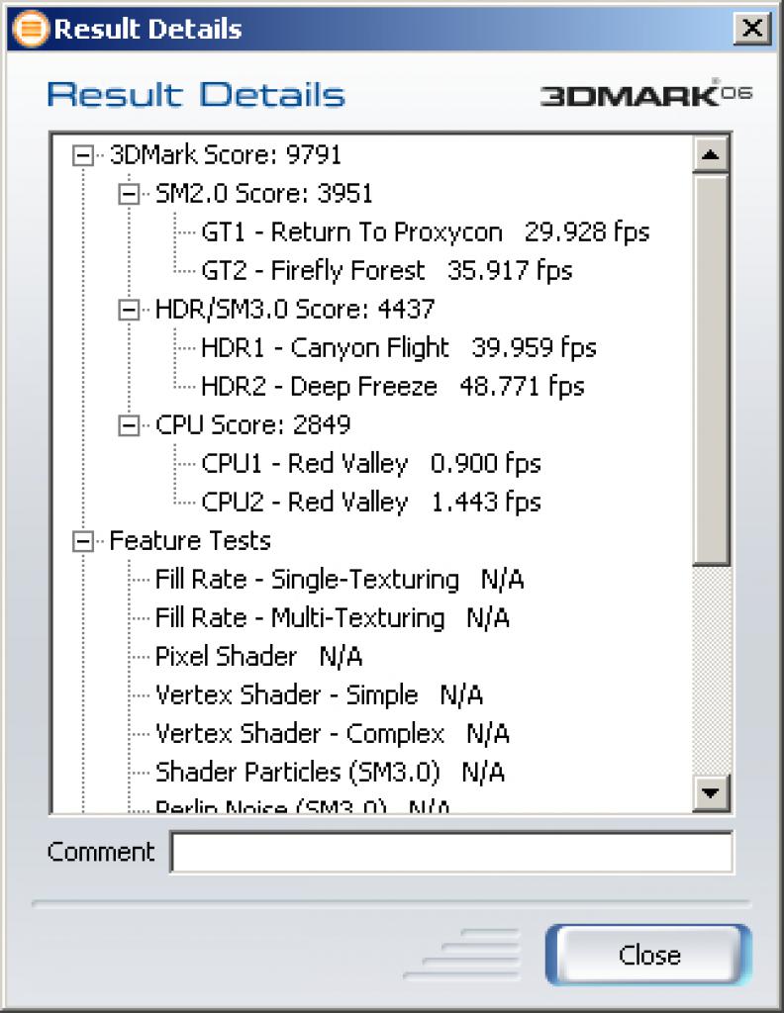Click the 3DMark06 logo
Screen dimensions: 784x1013
coord(645,94)
